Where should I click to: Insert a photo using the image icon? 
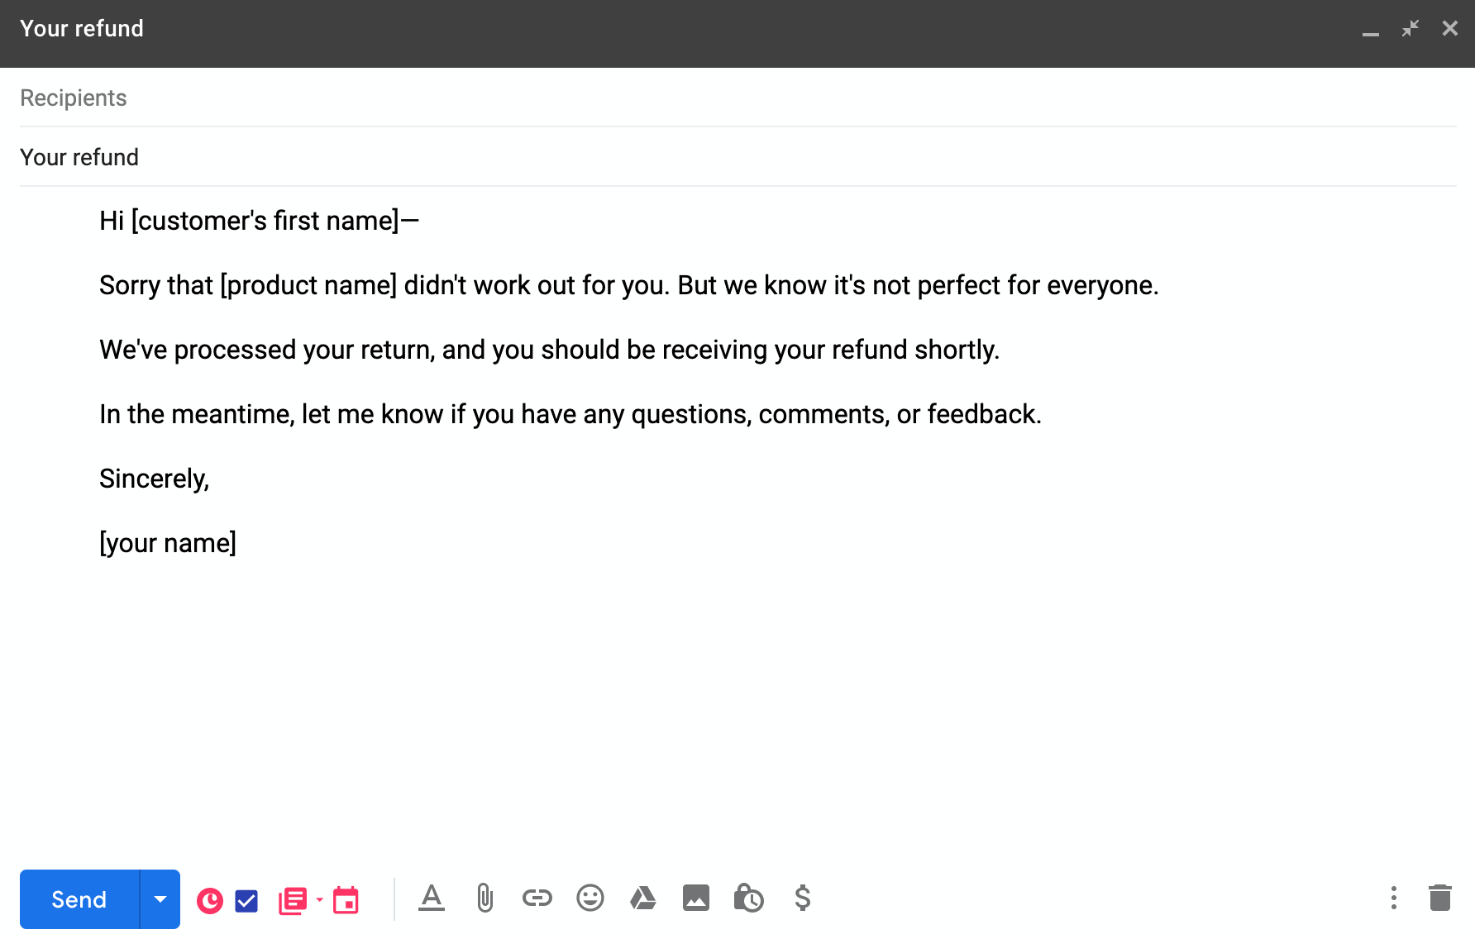point(696,898)
